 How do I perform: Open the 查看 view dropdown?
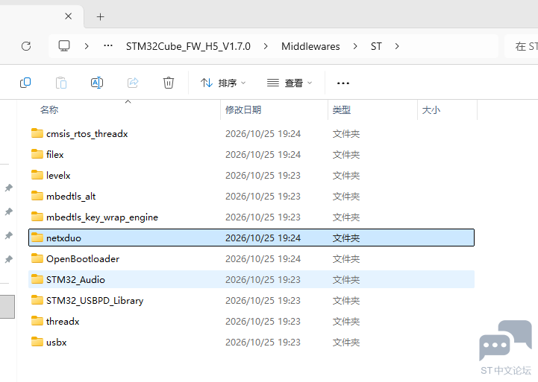290,83
